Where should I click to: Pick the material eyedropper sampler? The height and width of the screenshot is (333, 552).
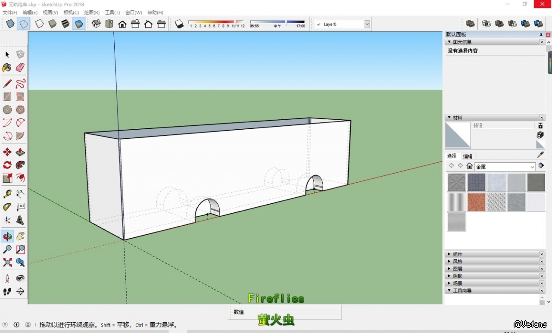point(540,155)
